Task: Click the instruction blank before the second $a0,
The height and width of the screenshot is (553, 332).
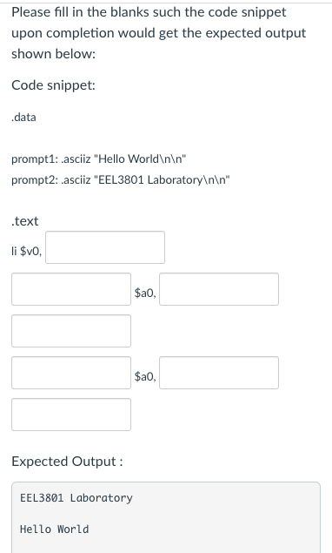Action: (71, 373)
